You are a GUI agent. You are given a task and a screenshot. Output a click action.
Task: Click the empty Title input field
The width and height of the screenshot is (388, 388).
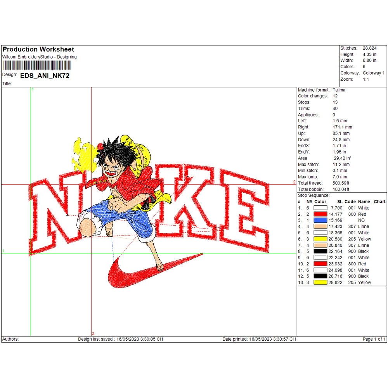click(39, 83)
